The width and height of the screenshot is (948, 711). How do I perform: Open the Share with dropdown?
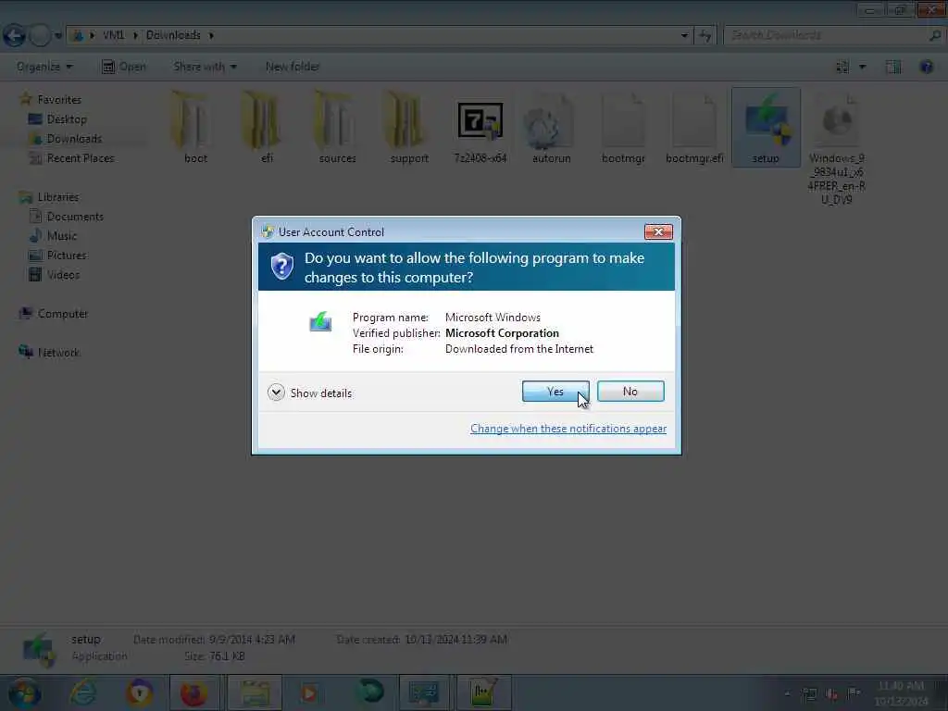point(205,67)
